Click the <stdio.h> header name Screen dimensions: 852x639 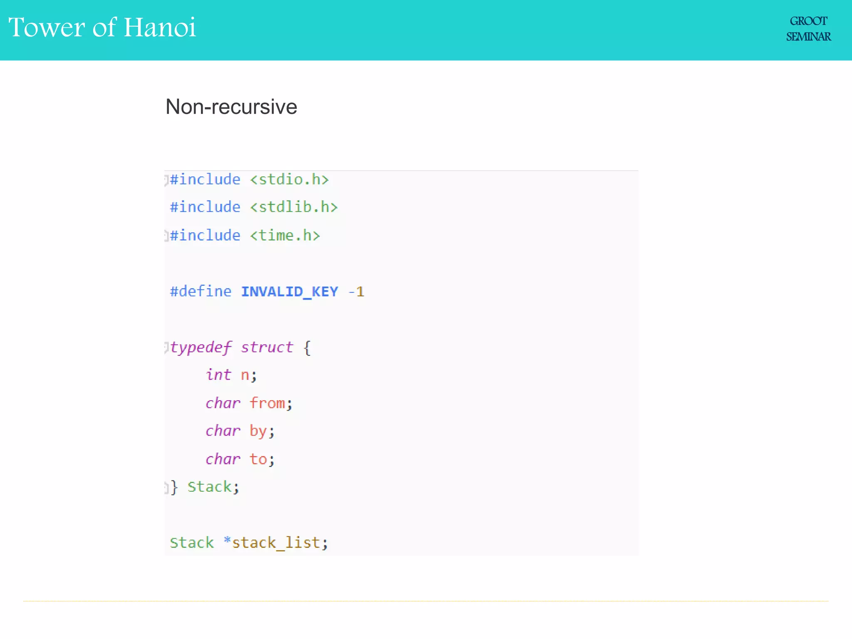(x=290, y=180)
